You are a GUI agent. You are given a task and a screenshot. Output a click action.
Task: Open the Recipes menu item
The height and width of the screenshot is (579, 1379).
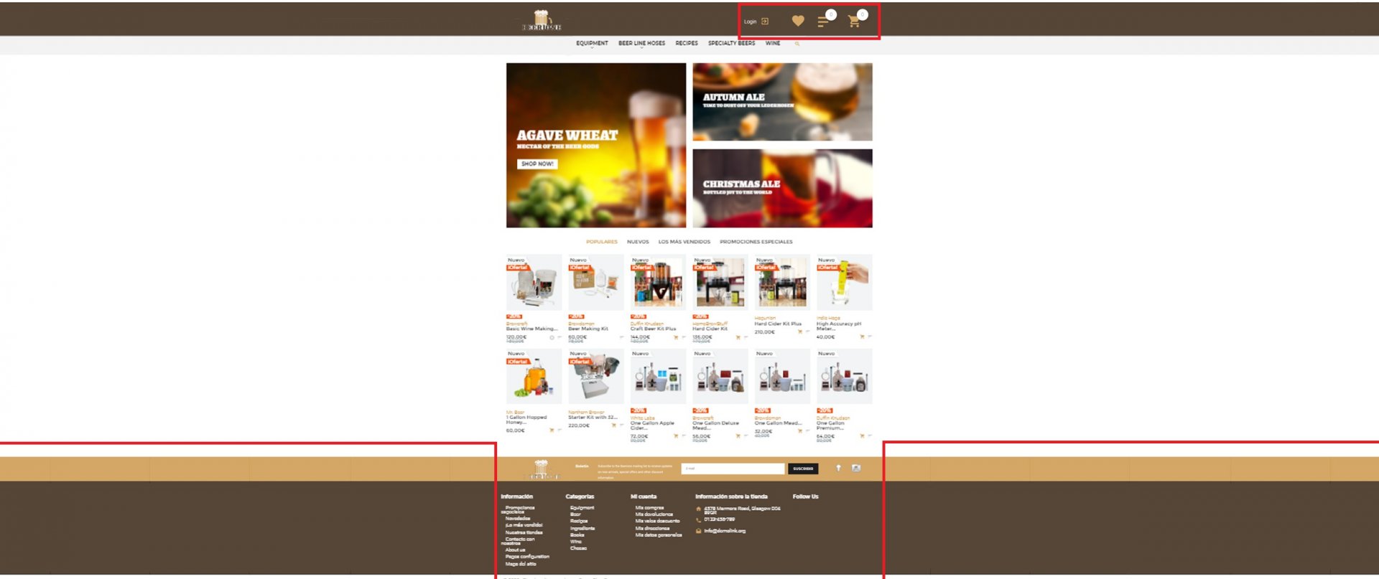pos(687,43)
